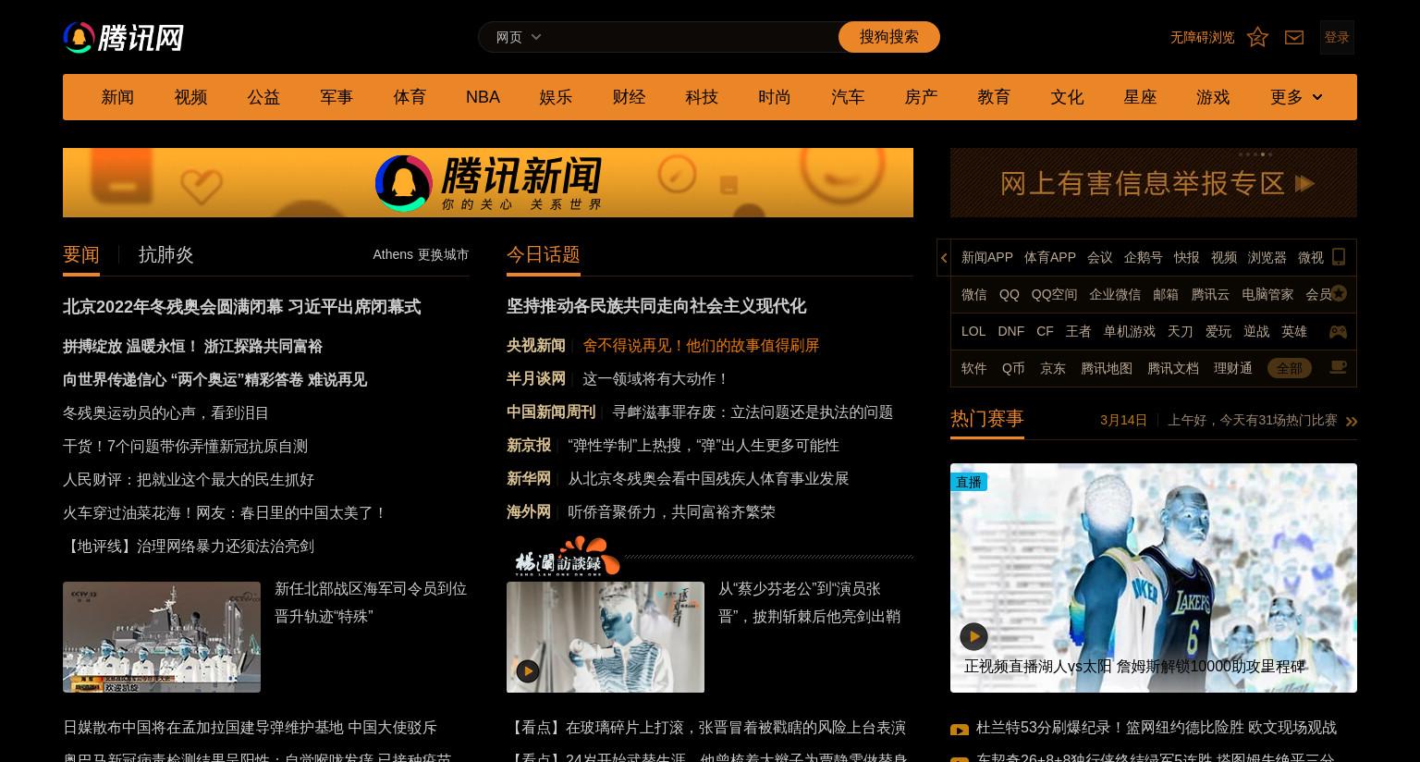
Task: Open the 新闻 navigation tab
Action: tap(117, 97)
